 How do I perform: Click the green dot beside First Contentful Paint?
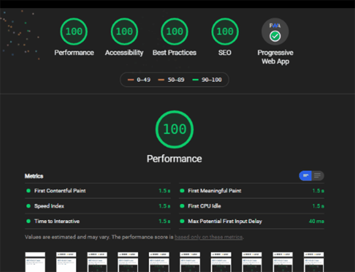point(28,191)
